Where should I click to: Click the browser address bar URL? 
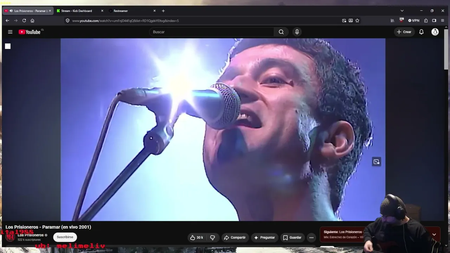126,21
